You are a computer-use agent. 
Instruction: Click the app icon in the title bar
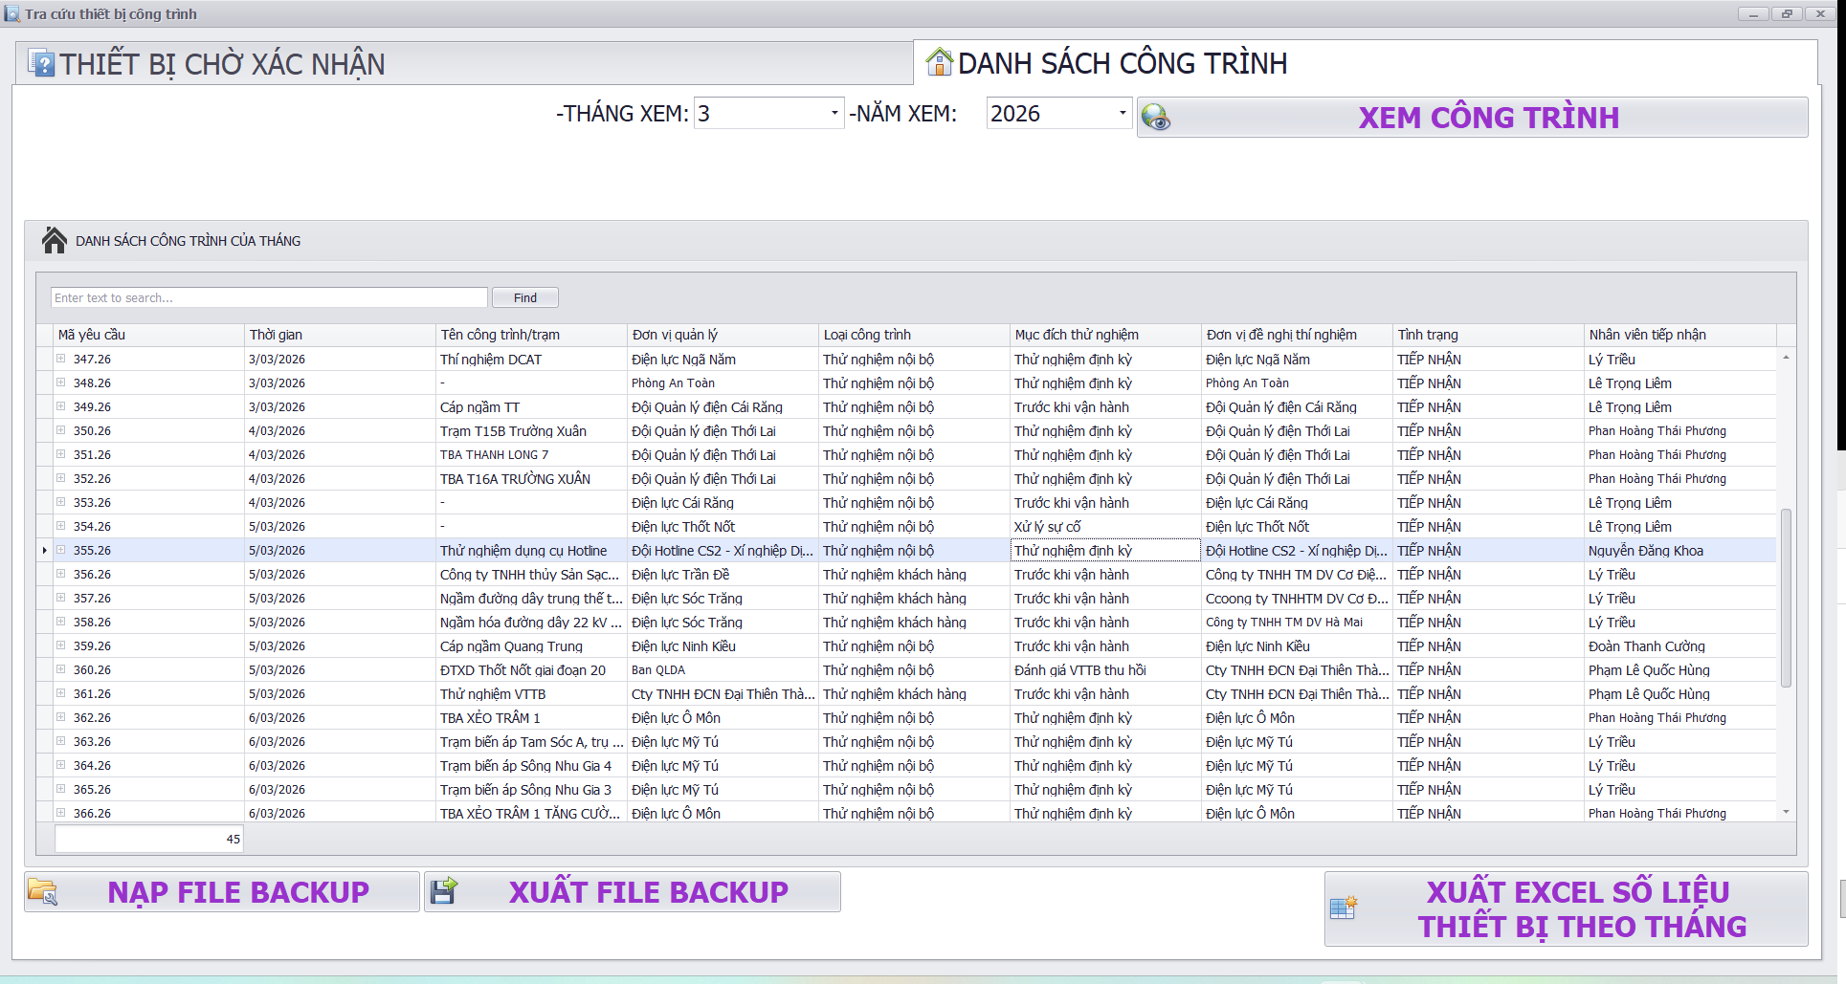coord(11,13)
